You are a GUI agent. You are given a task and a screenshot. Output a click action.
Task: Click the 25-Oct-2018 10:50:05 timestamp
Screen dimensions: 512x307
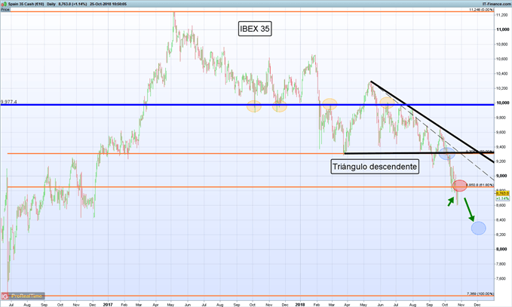108,4
